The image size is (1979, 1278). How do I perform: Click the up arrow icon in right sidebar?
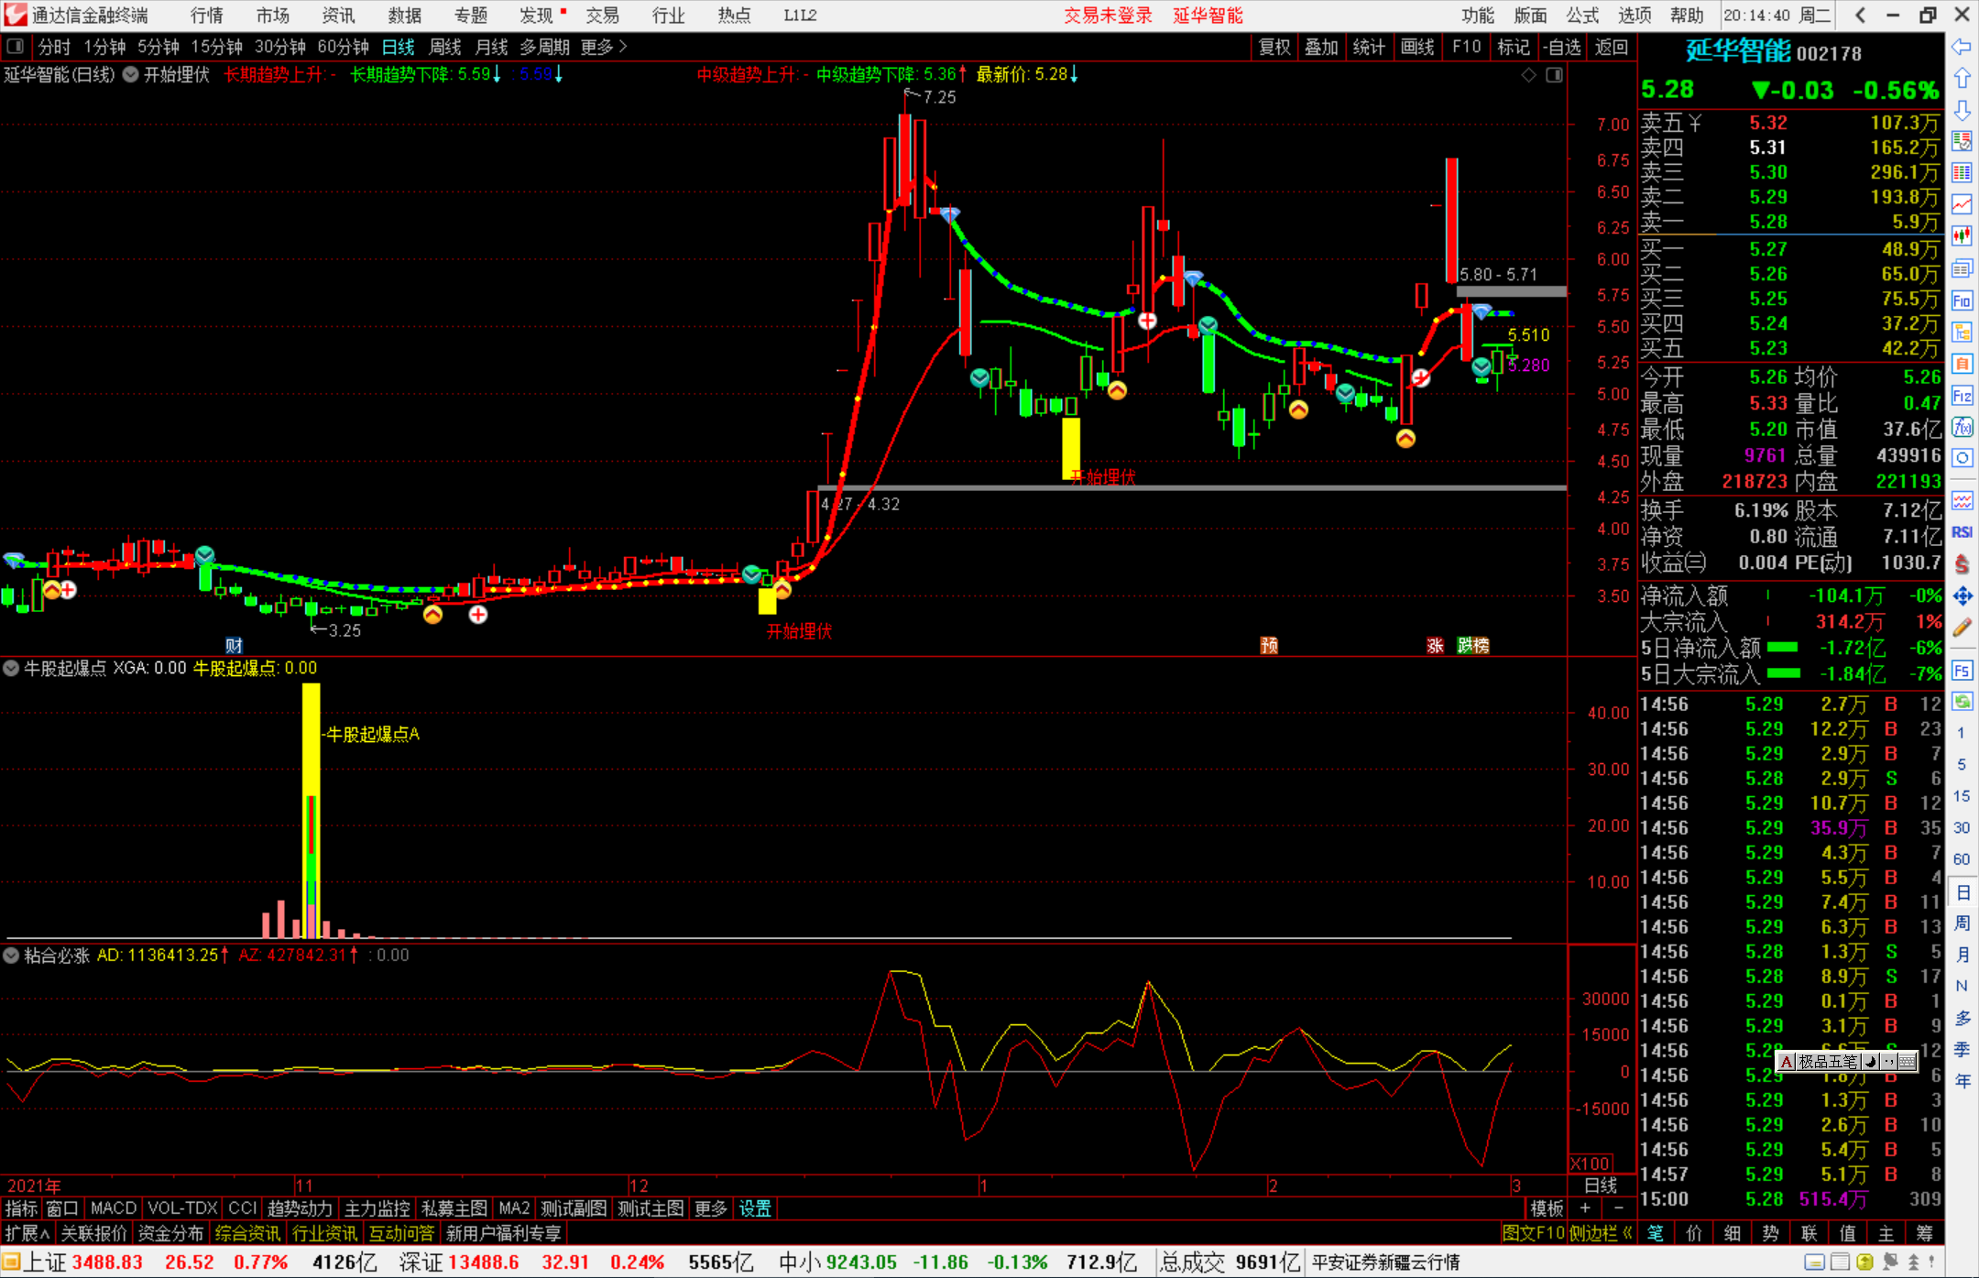click(1962, 79)
